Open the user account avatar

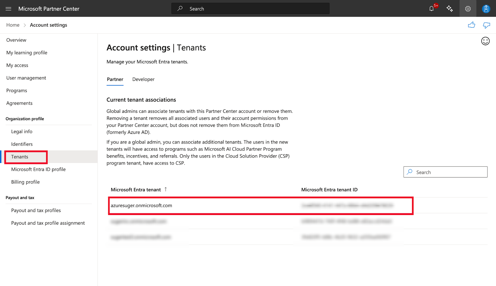(x=486, y=9)
